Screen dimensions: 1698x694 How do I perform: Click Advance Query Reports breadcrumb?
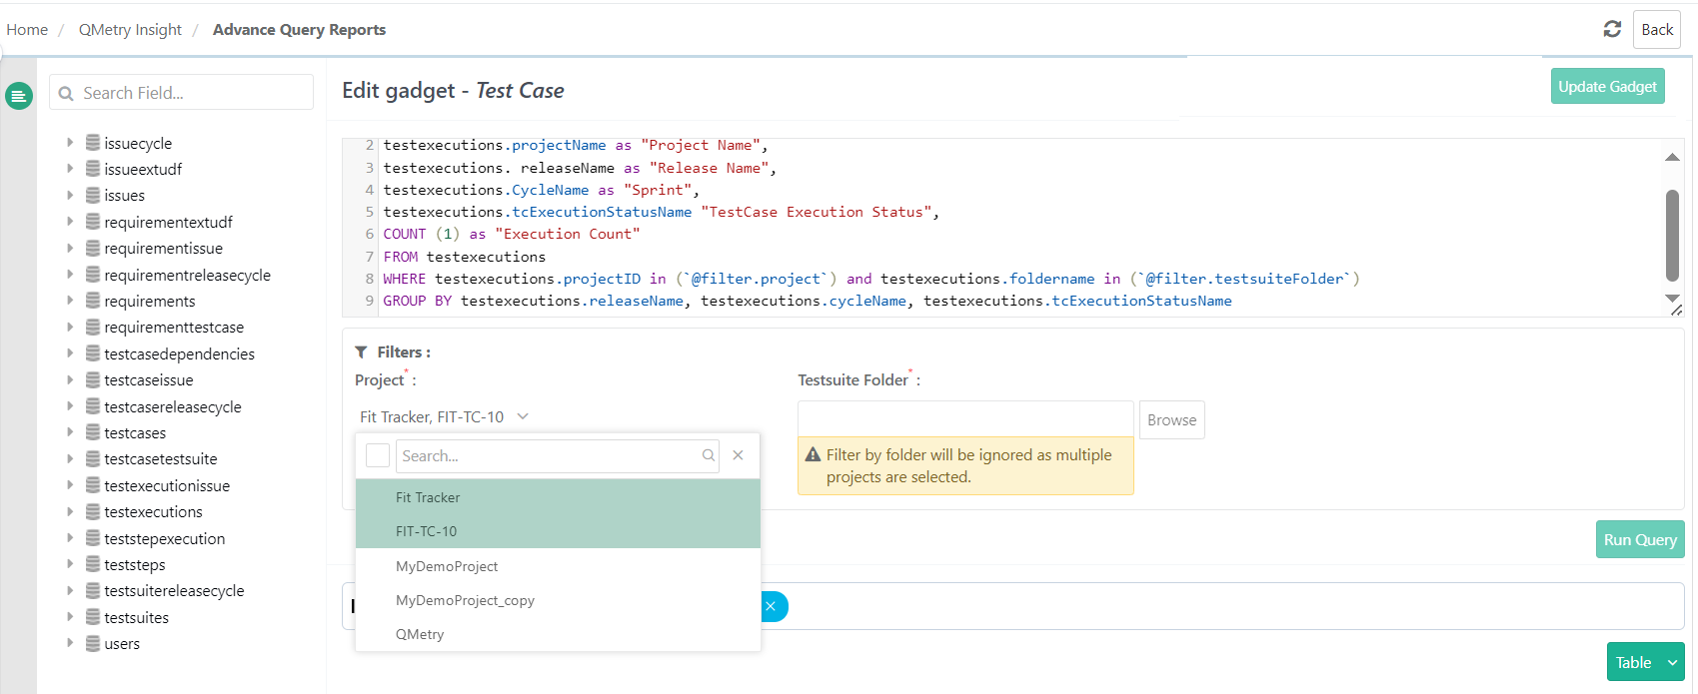(299, 30)
